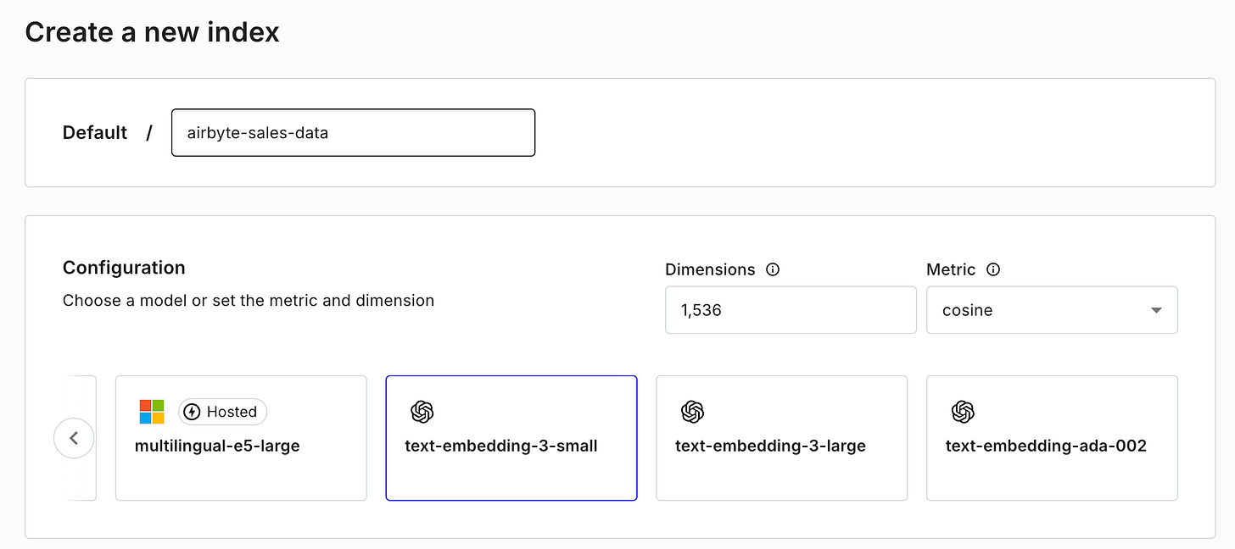
Task: Click the Configuration heading
Action: pyautogui.click(x=124, y=268)
